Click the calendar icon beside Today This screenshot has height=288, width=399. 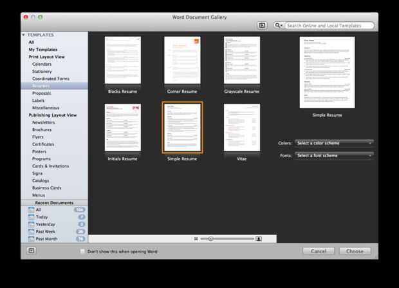click(x=32, y=217)
